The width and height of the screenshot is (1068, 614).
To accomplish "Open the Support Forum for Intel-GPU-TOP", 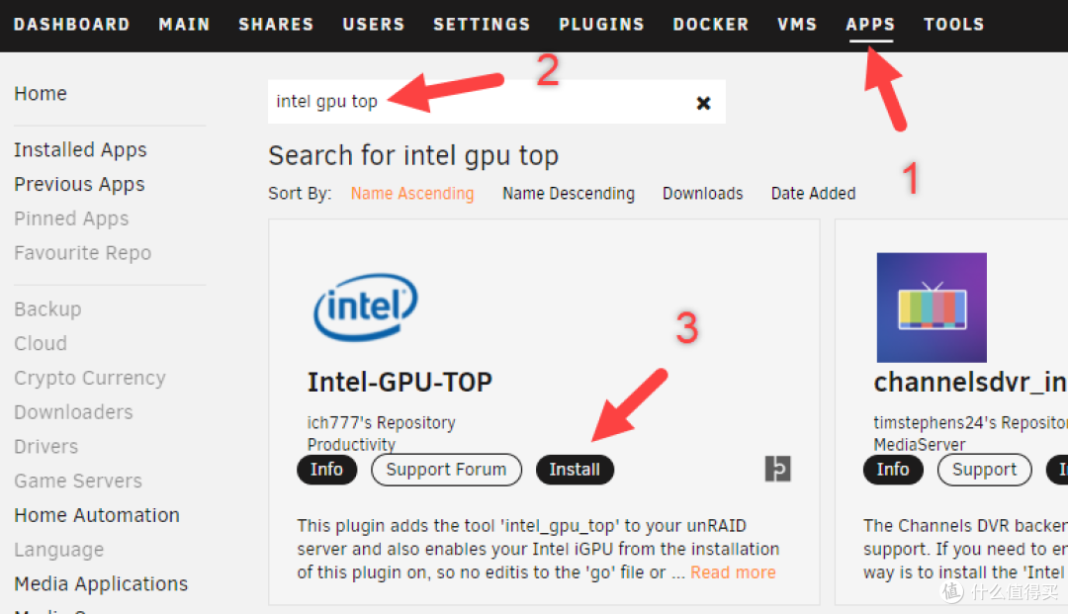I will [446, 470].
